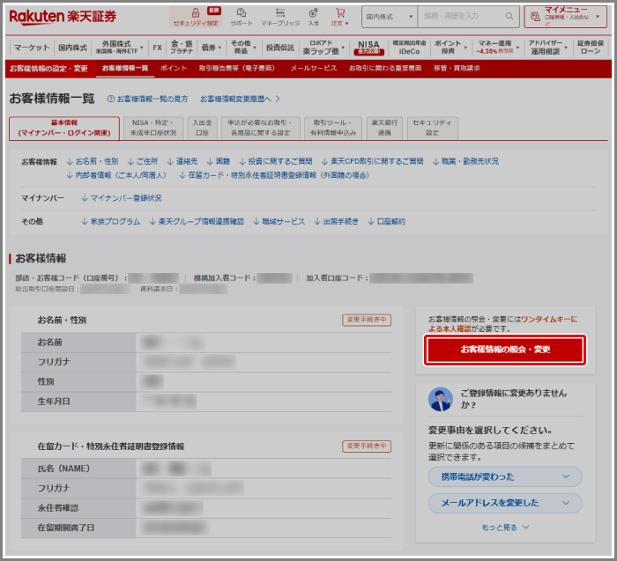The image size is (617, 561).
Task: Expand the マネー運用 navigation menu
Action: [x=497, y=48]
